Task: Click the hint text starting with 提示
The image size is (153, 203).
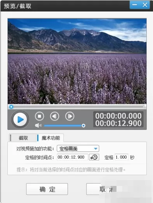Action: (x=71, y=169)
